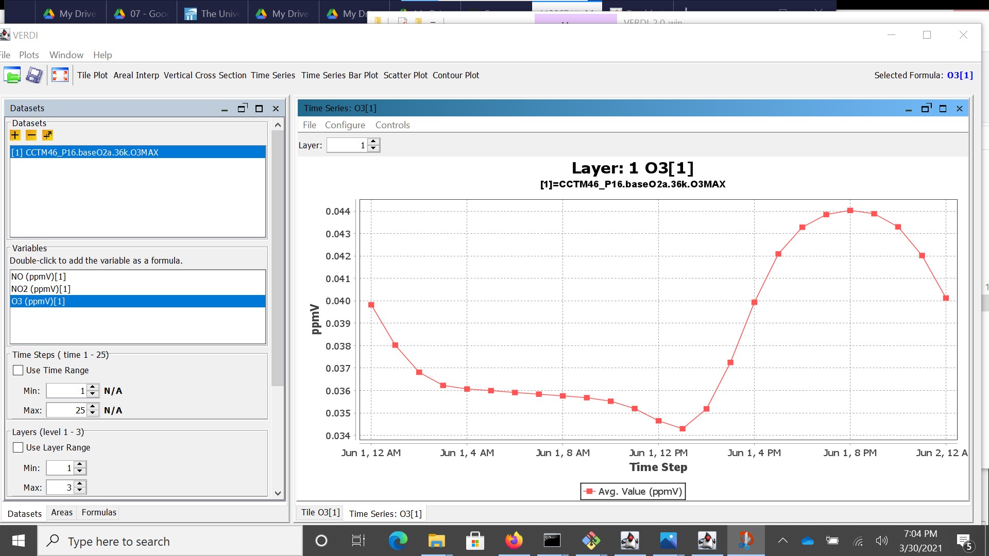Click the fit-to-window toolbar icon
Image resolution: width=989 pixels, height=556 pixels.
pyautogui.click(x=60, y=75)
